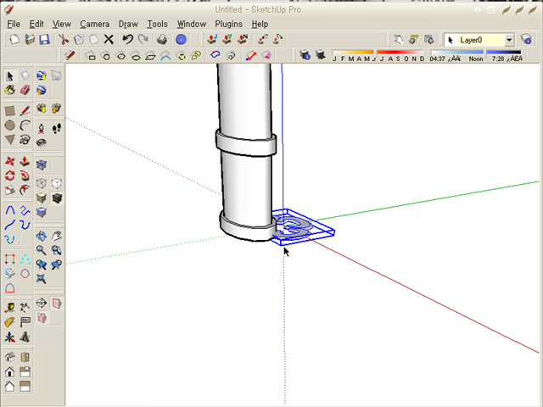Open the File menu

tap(14, 25)
